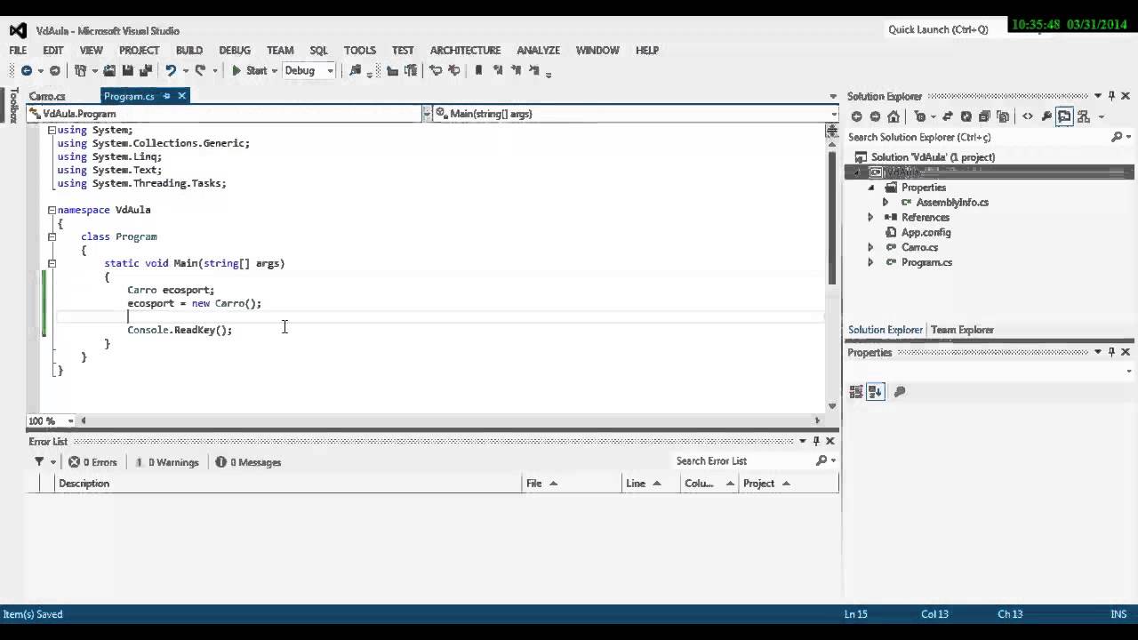Click the Redo toolbar icon
This screenshot has height=640, width=1138.
pos(200,71)
